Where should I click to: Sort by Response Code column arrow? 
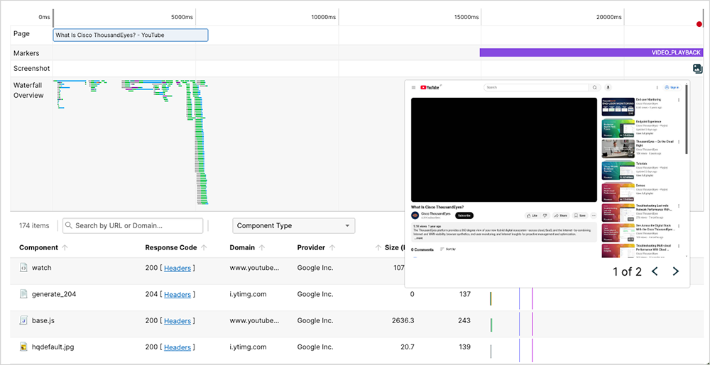tap(204, 247)
